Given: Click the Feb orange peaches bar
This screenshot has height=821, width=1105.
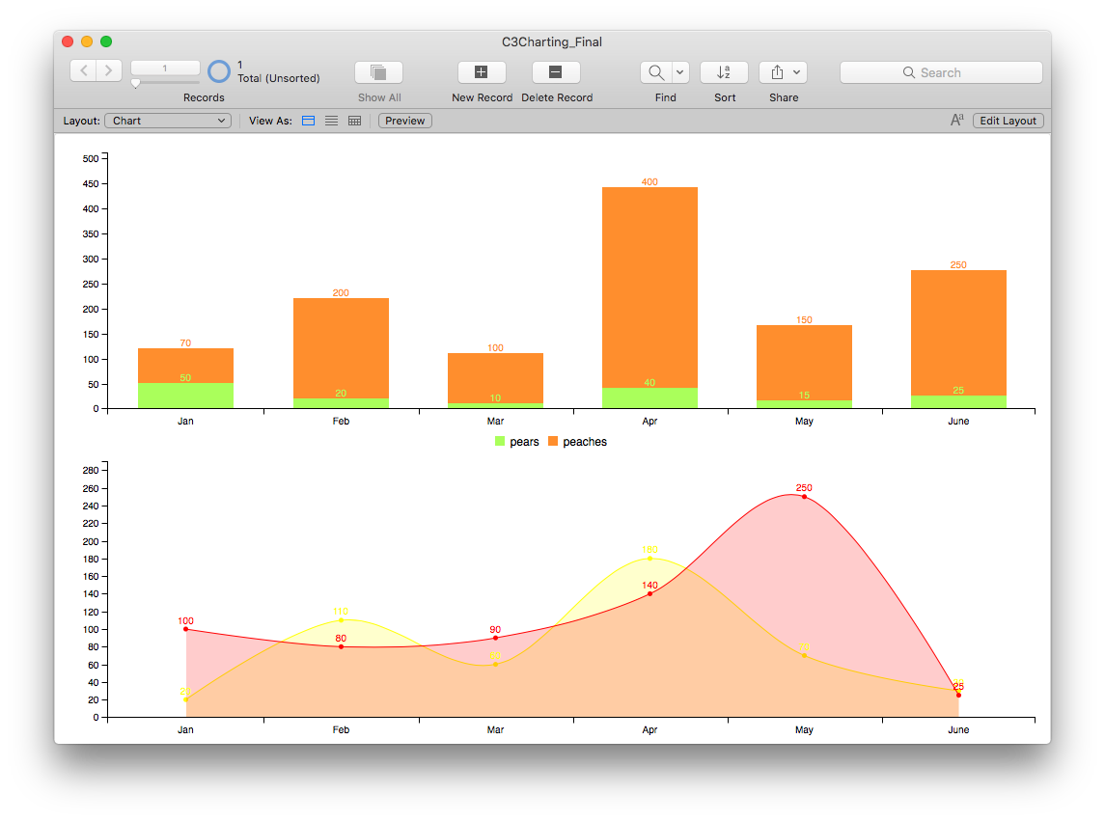Looking at the screenshot, I should pos(341,348).
